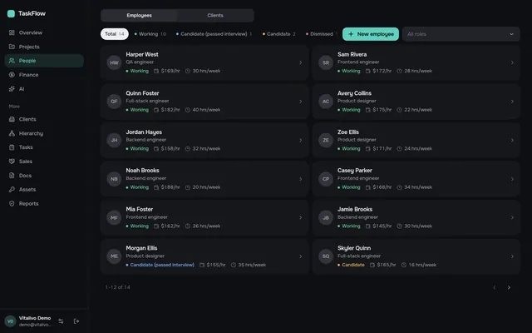Click the Vitalivo Demo account name
Image resolution: width=532 pixels, height=333 pixels.
click(x=35, y=318)
